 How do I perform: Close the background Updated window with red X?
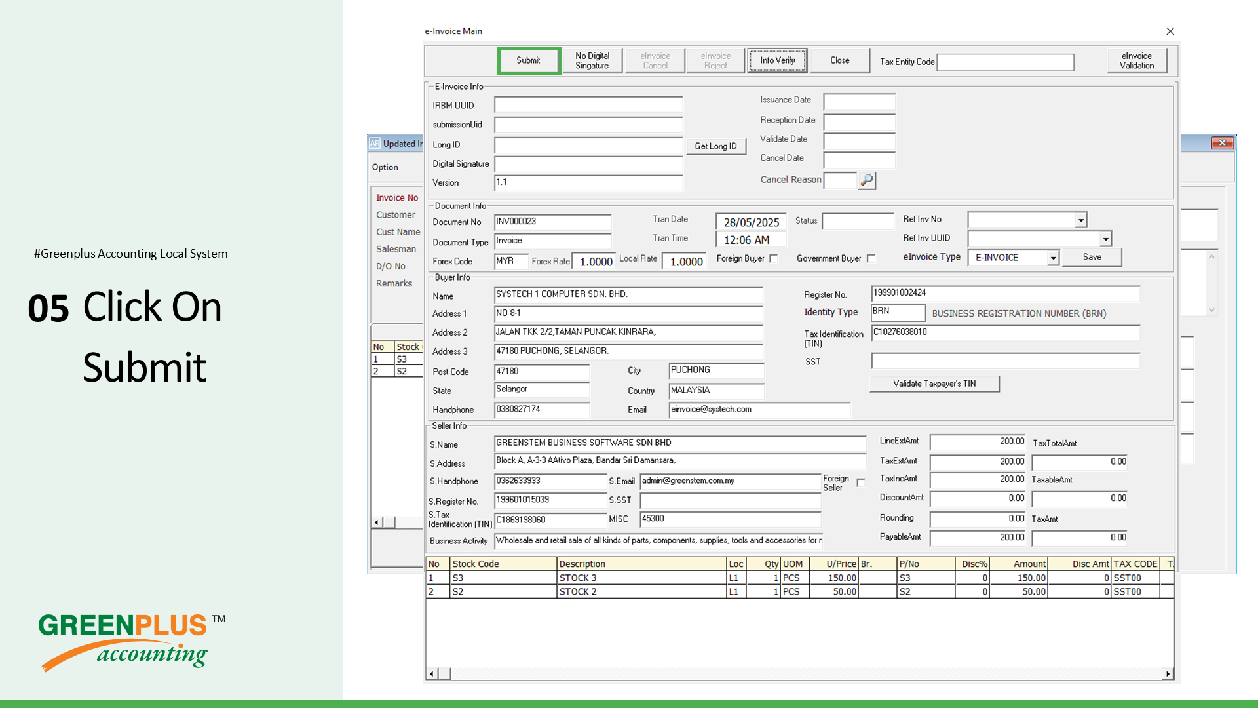pos(1222,143)
